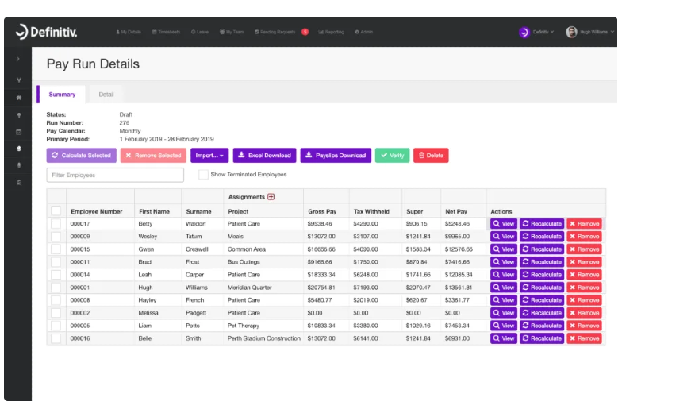Open Admin in top navigation
Viewport: 695px width, 417px height.
(364, 32)
